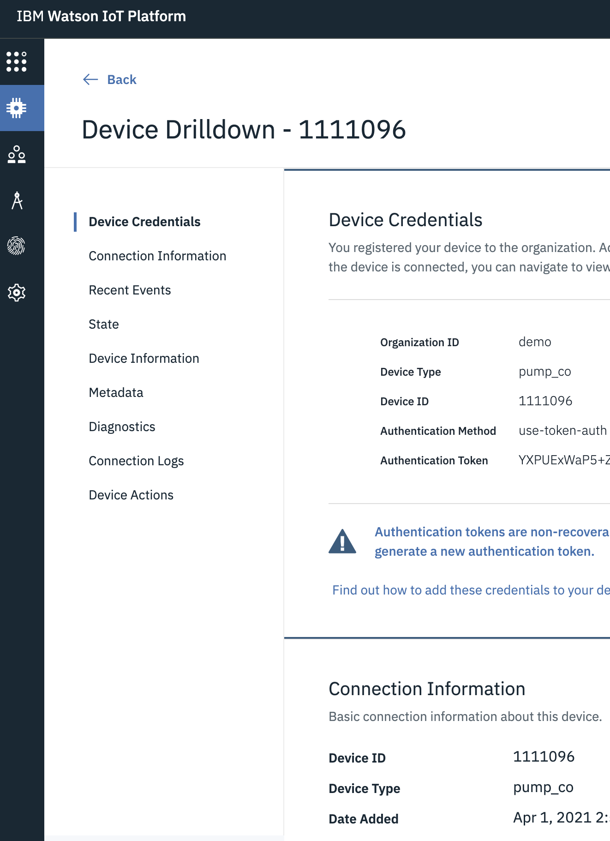Open State section
Screen dimensions: 610x841
(x=104, y=324)
